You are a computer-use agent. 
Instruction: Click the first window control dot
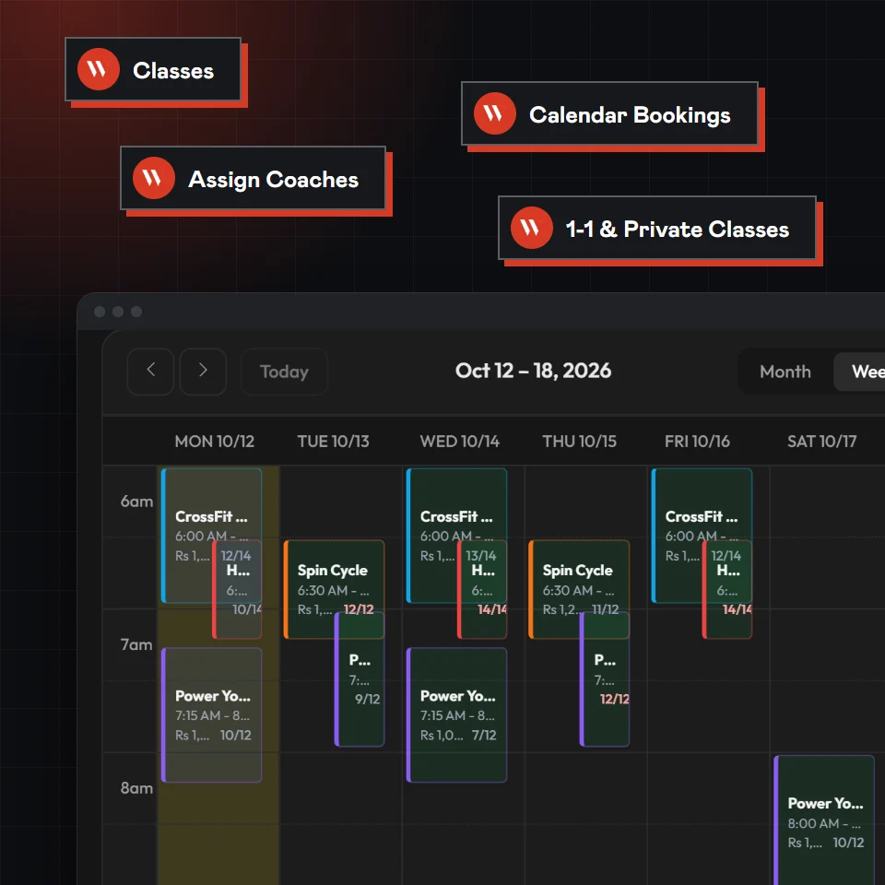point(100,312)
